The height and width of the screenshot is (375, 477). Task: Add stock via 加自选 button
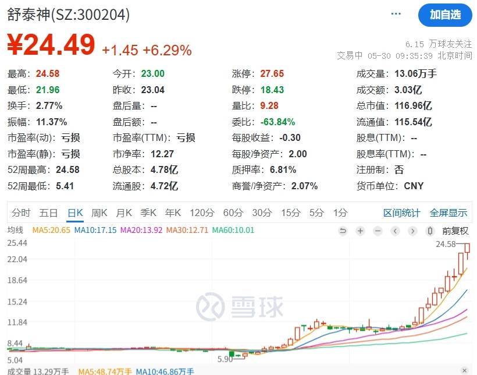tap(445, 15)
